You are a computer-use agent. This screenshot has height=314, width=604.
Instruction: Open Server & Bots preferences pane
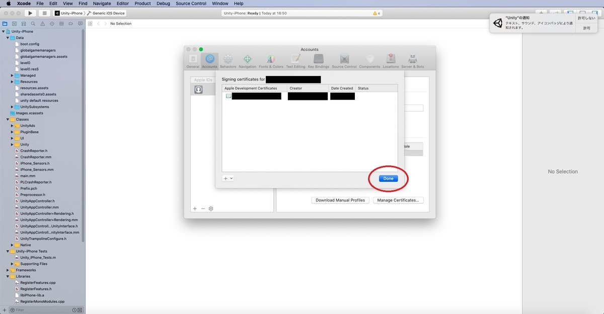click(412, 61)
